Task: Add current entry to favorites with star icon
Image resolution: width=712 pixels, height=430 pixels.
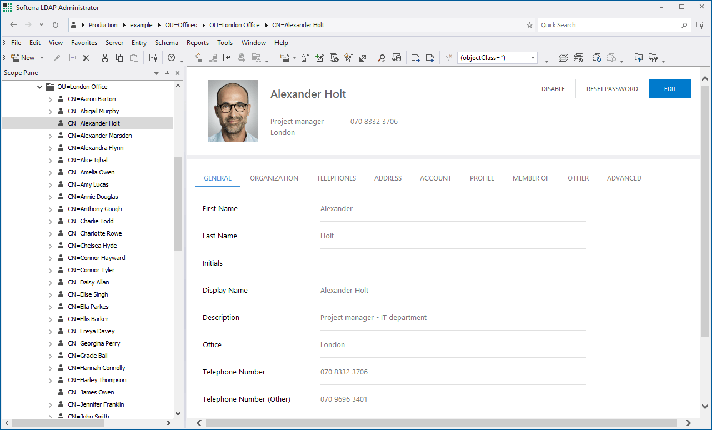Action: [529, 25]
